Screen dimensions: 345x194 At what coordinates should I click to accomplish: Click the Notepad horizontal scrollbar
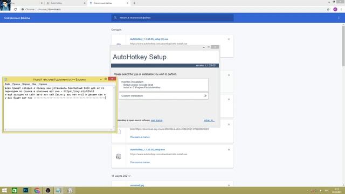[x=58, y=130]
